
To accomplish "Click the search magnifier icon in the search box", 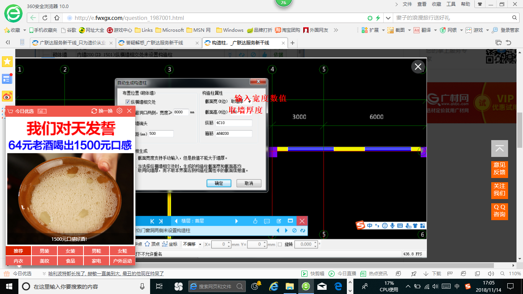I will point(515,18).
